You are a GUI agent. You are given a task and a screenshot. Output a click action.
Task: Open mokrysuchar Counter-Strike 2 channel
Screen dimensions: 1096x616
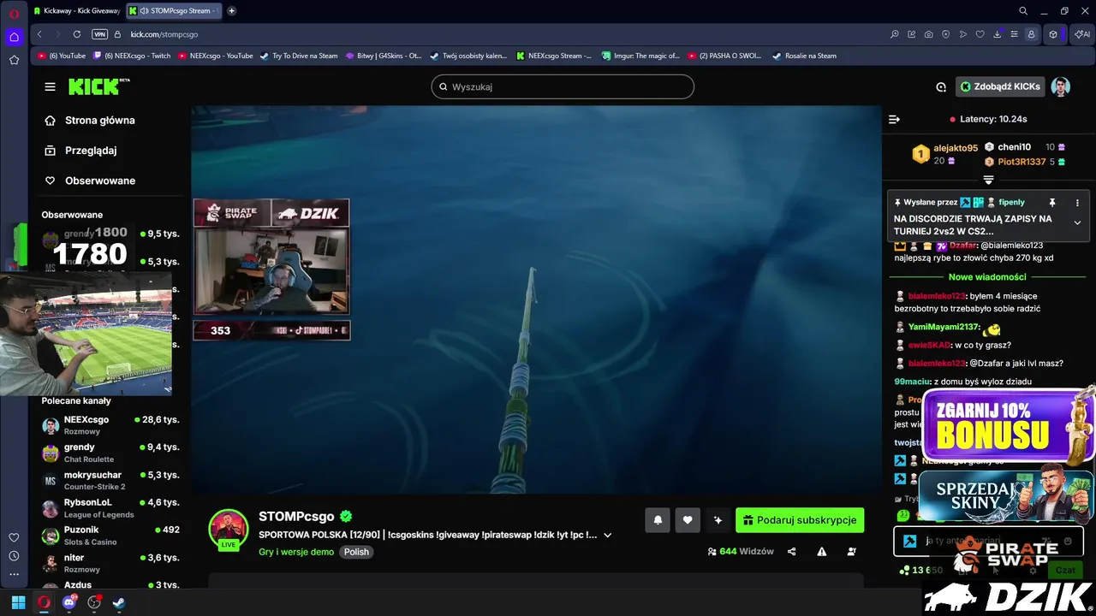(x=110, y=480)
